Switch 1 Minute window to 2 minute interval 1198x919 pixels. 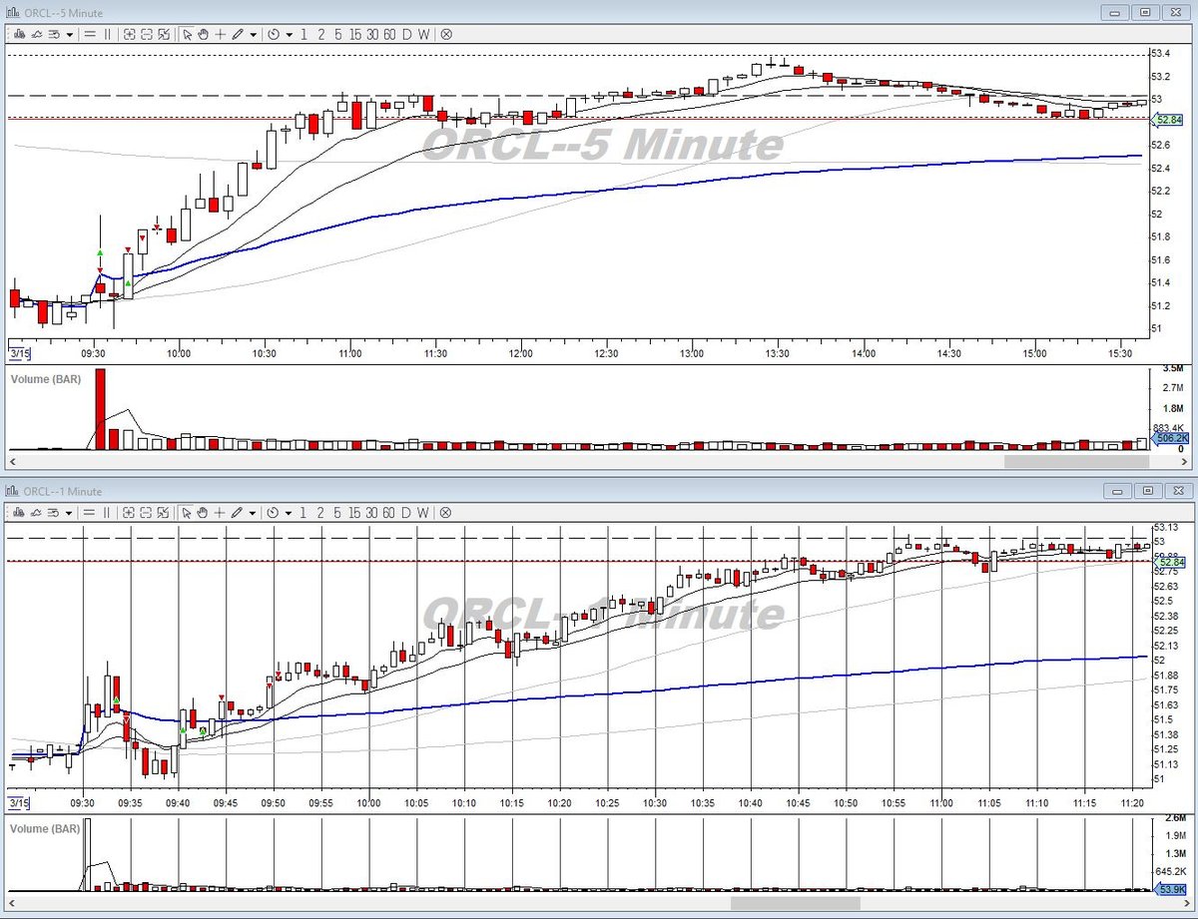tap(320, 512)
